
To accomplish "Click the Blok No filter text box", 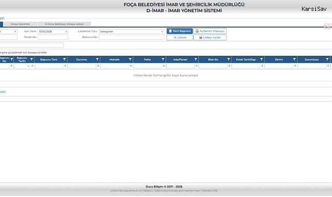I will click(x=213, y=66).
